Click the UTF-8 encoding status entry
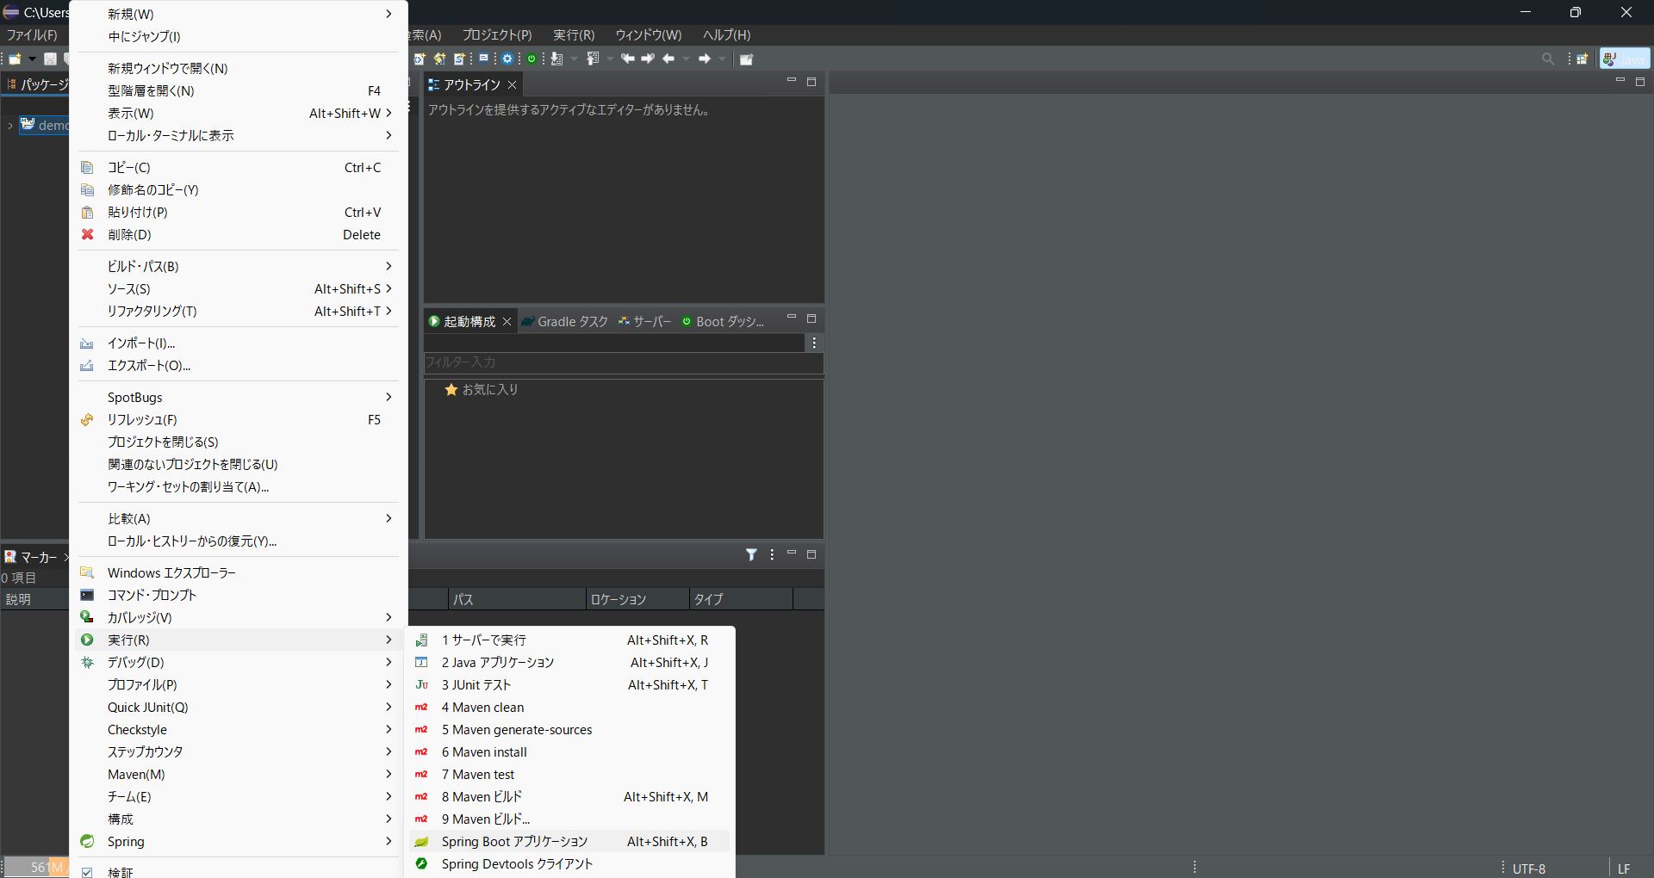Image resolution: width=1654 pixels, height=878 pixels. [1529, 869]
